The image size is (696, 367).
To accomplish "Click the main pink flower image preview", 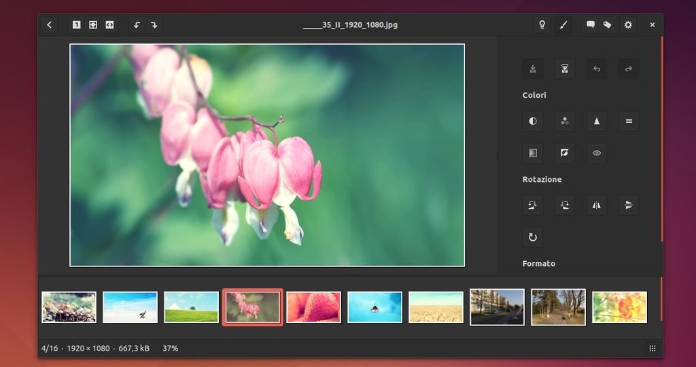I will click(267, 155).
